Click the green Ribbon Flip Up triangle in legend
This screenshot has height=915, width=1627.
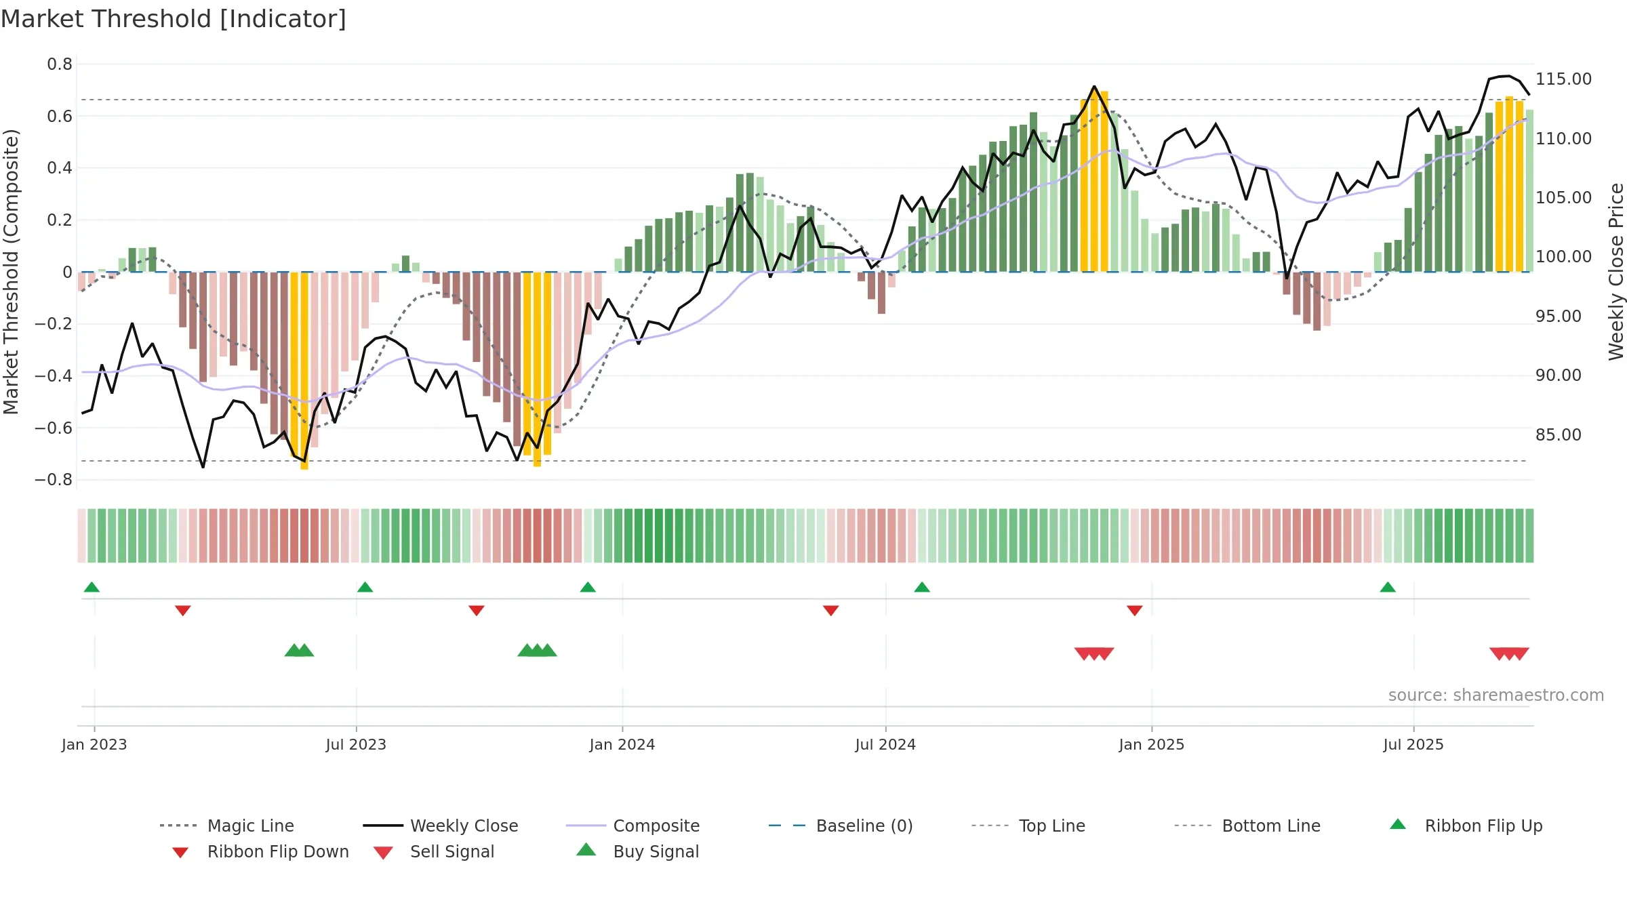(x=1398, y=824)
